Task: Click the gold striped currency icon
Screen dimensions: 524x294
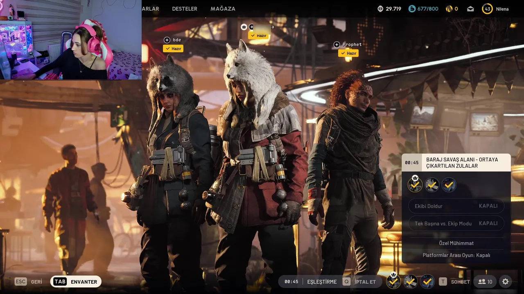Action: 449,9
